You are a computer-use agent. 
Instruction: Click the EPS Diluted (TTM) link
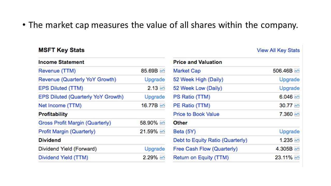(61, 88)
